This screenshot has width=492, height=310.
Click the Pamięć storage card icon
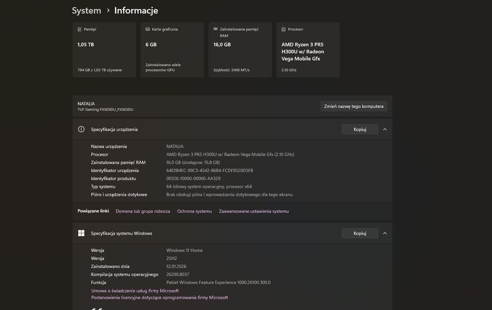[x=79, y=29]
